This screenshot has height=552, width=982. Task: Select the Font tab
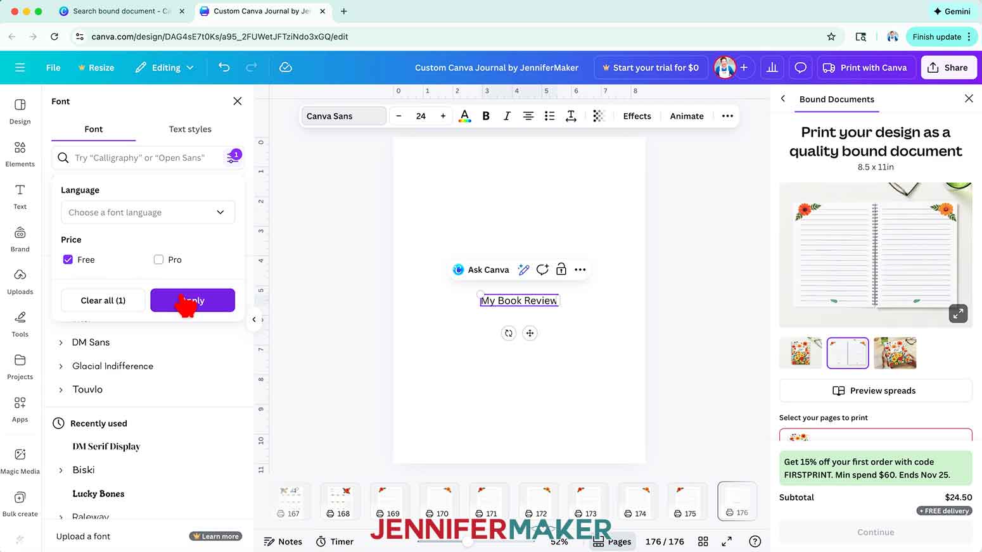(x=93, y=129)
